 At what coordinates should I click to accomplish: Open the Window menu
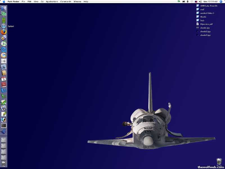77,2
